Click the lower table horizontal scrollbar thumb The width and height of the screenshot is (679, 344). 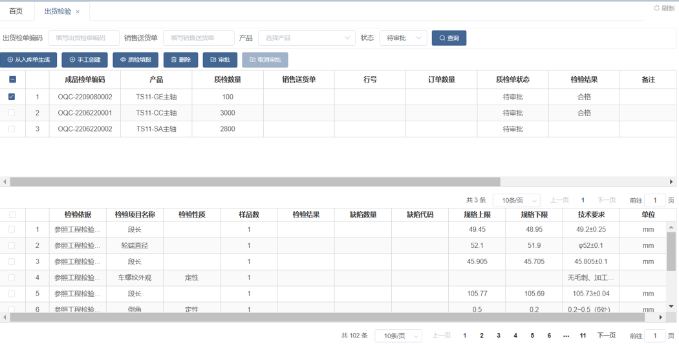click(327, 317)
